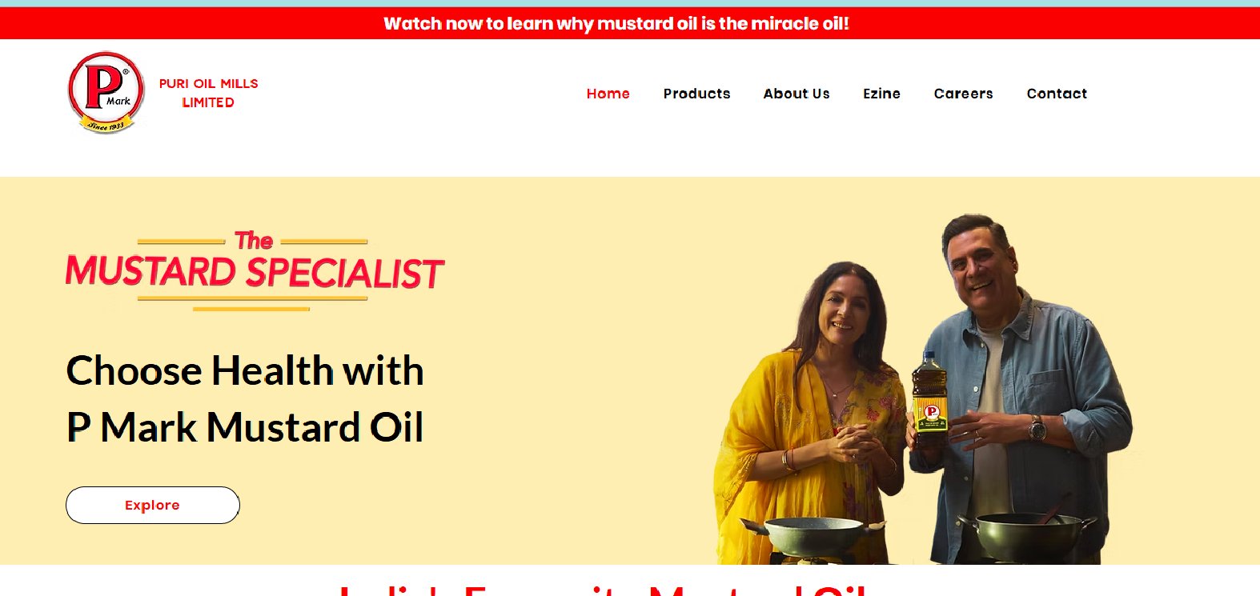Click The Mustard Specialist logo graphic
This screenshot has width=1260, height=596.
coord(255,270)
